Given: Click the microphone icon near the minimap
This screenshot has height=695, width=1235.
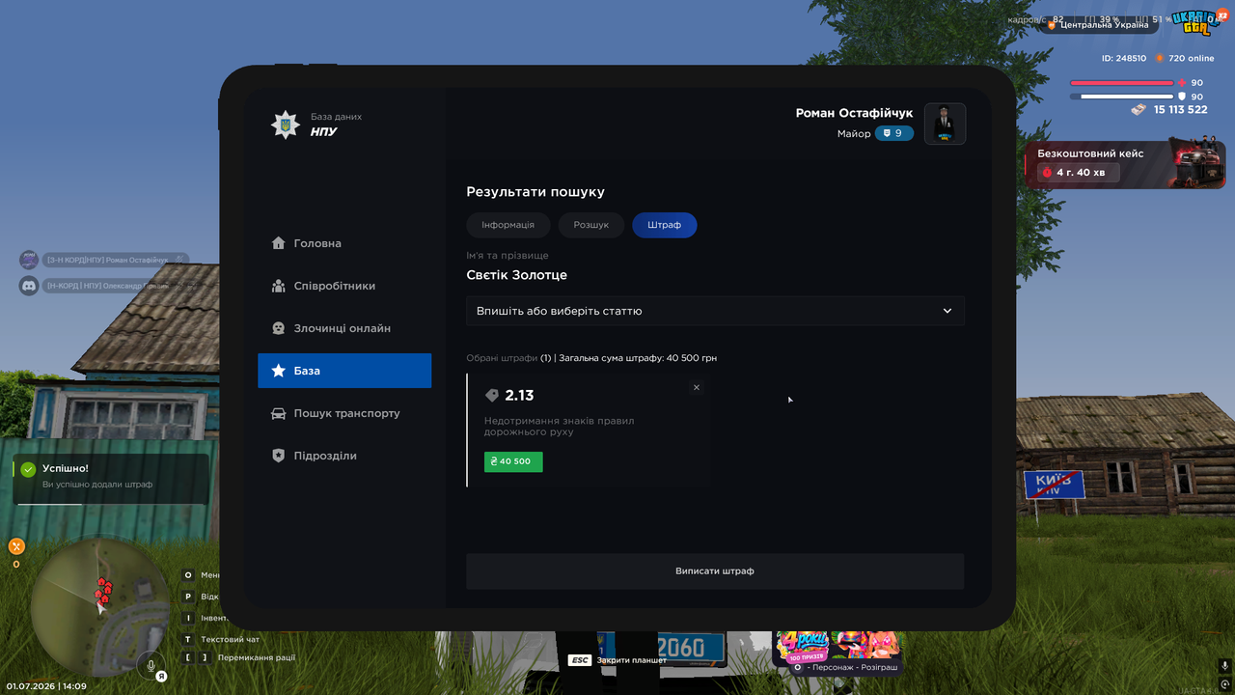Looking at the screenshot, I should click(151, 665).
